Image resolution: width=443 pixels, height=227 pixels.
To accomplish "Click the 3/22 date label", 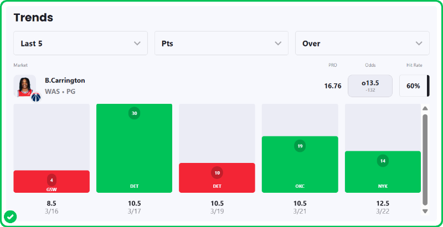I will pyautogui.click(x=383, y=212).
